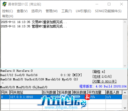Click the 发送数据 column header

coord(65,92)
